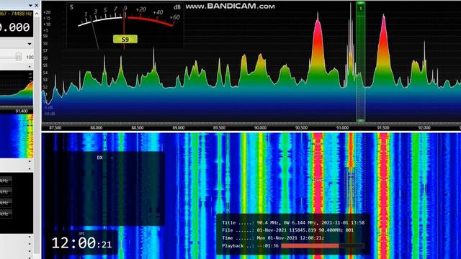Click the +20 level scale label
The height and width of the screenshot is (259, 461).
pyautogui.click(x=47, y=12)
